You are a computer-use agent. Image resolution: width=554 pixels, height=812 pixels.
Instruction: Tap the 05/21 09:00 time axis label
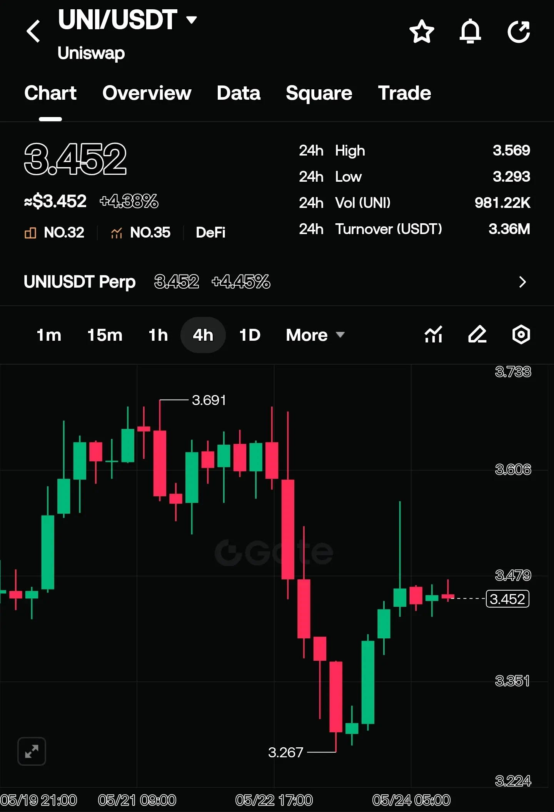[137, 800]
